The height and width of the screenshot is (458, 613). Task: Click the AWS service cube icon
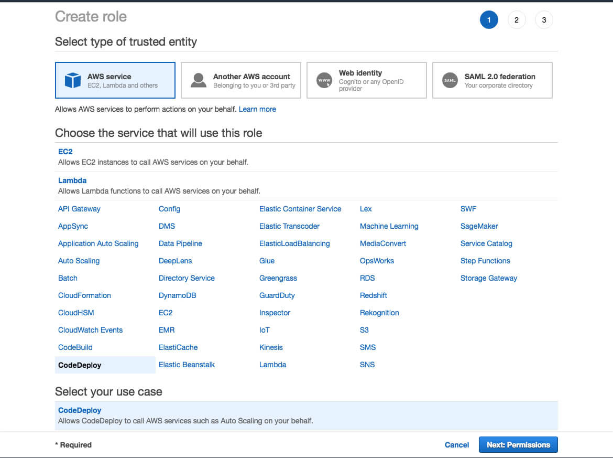pos(73,80)
